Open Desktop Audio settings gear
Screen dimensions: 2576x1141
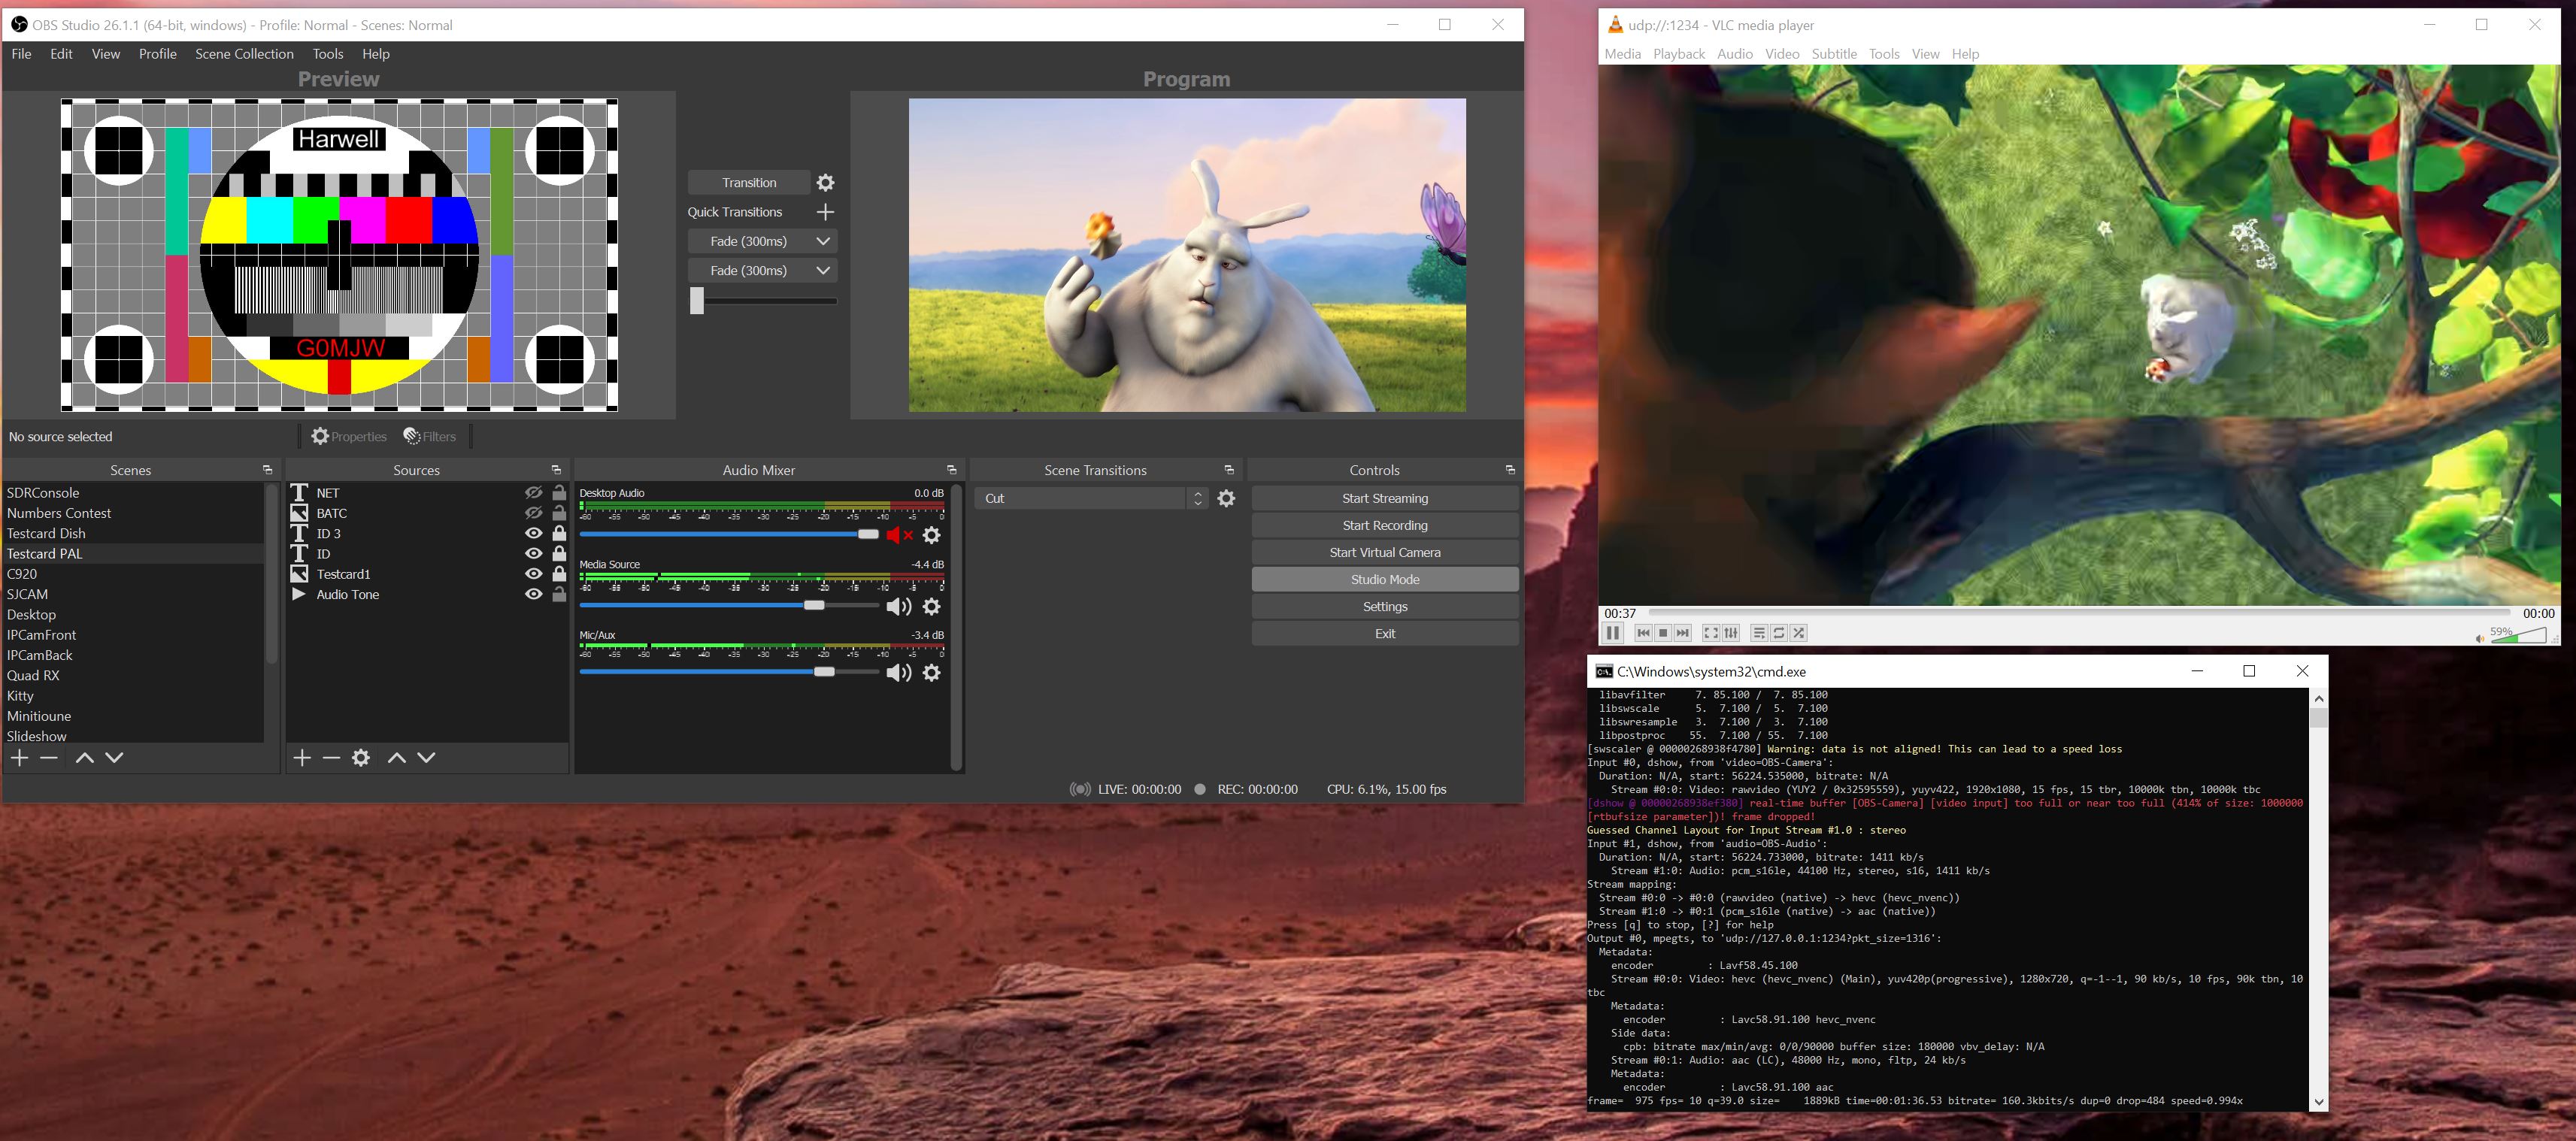[931, 535]
